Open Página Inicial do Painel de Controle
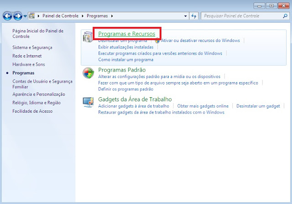Viewport: 292px width, 204px height. coord(38,33)
